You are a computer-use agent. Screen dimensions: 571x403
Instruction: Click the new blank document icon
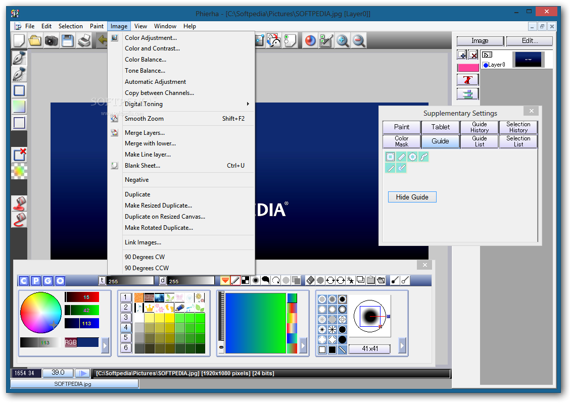[19, 40]
